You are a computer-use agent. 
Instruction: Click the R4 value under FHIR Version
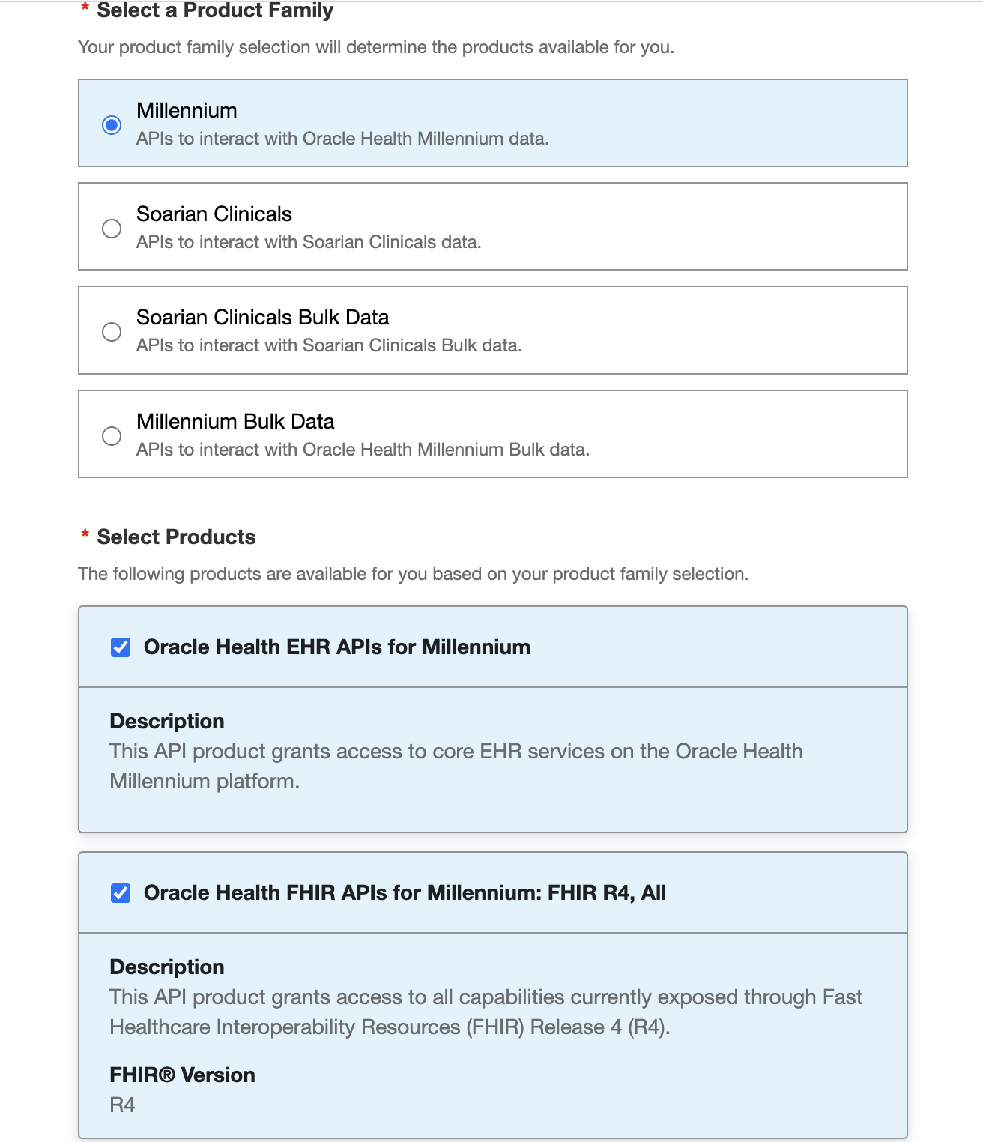tap(122, 1105)
